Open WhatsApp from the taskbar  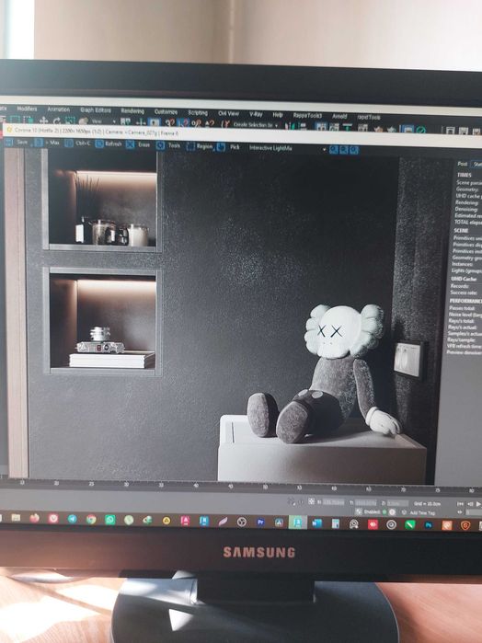(110, 520)
